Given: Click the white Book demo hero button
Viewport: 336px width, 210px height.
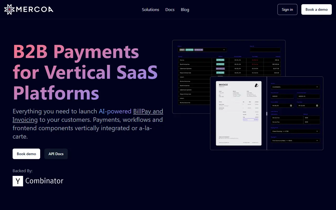Looking at the screenshot, I should 26,154.
